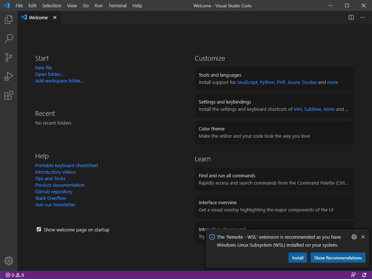Click the more languages link
The height and width of the screenshot is (279, 372).
(x=332, y=82)
